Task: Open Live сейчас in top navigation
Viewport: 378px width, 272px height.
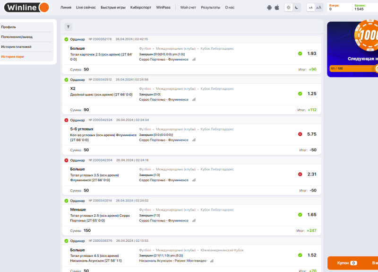Action: (86, 8)
